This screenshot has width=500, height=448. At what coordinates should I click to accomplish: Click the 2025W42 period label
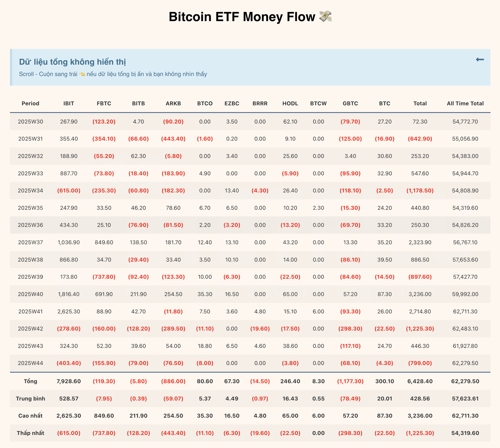pyautogui.click(x=30, y=329)
